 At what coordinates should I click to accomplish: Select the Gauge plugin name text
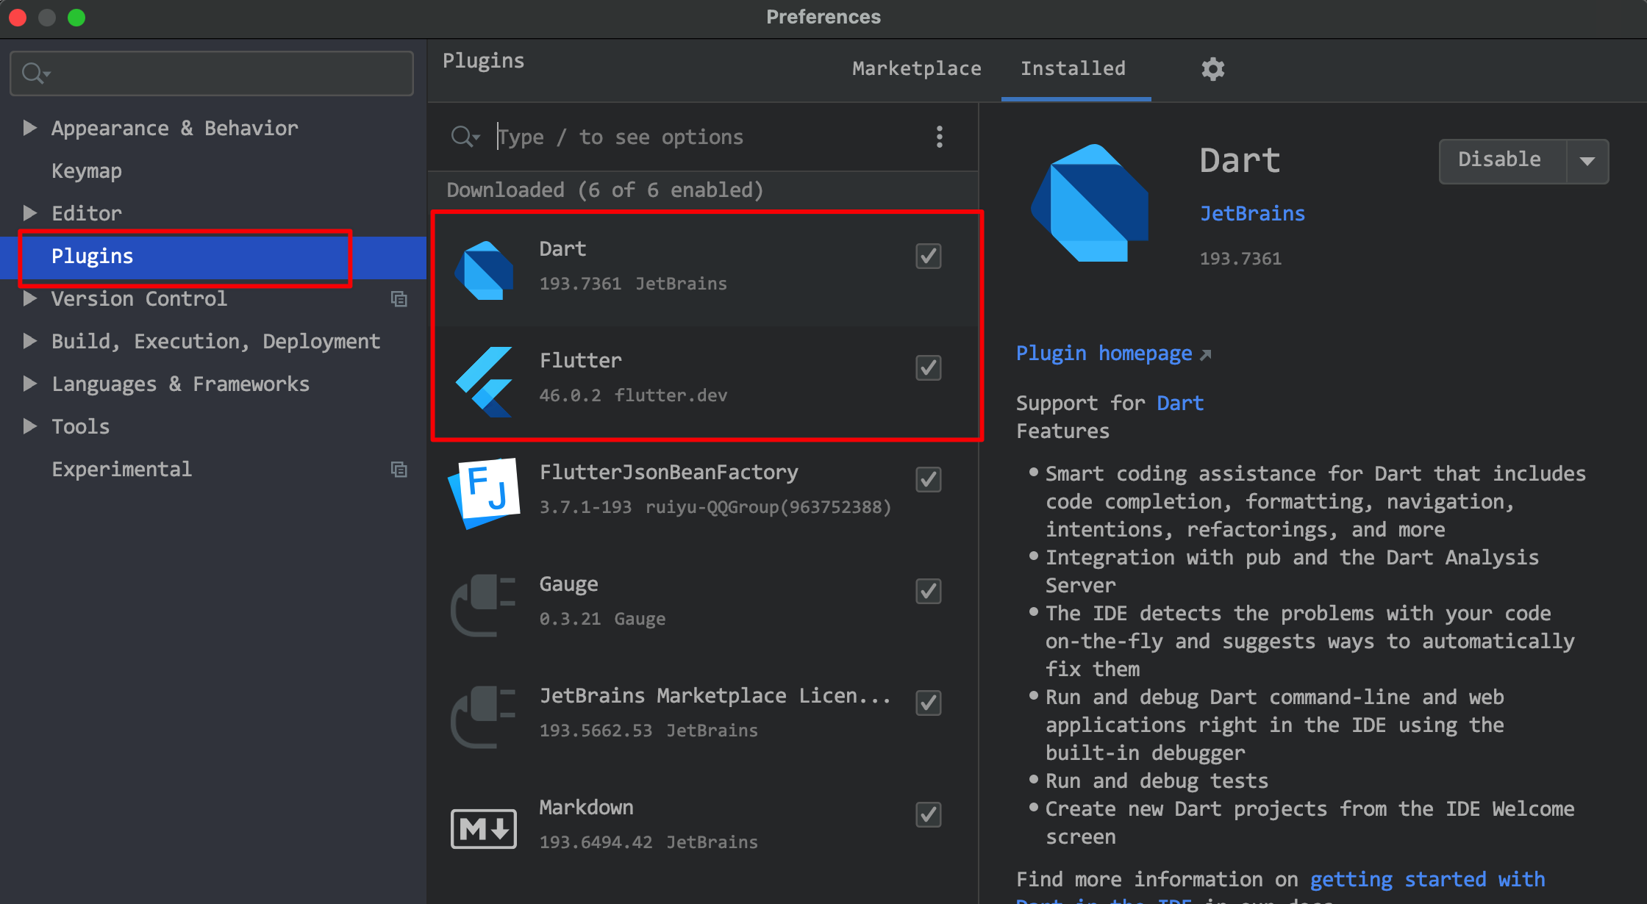(568, 584)
